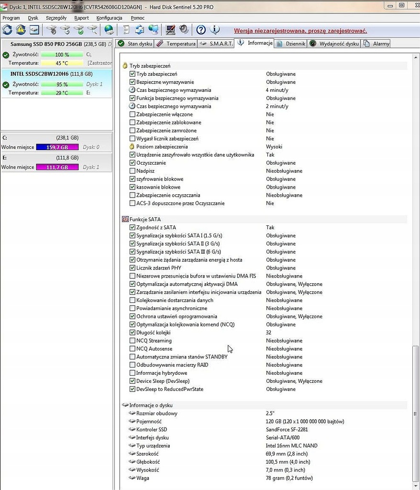Switch to the Dziennik tab
This screenshot has height=490, width=420.
[291, 44]
